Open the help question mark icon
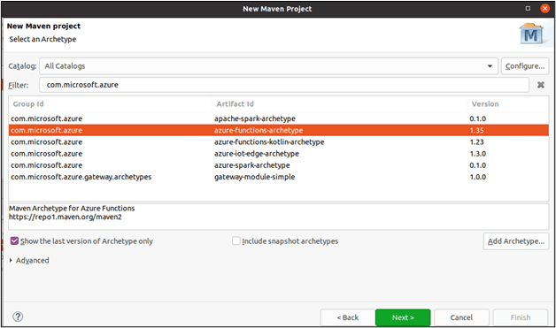The width and height of the screenshot is (556, 328). (18, 317)
